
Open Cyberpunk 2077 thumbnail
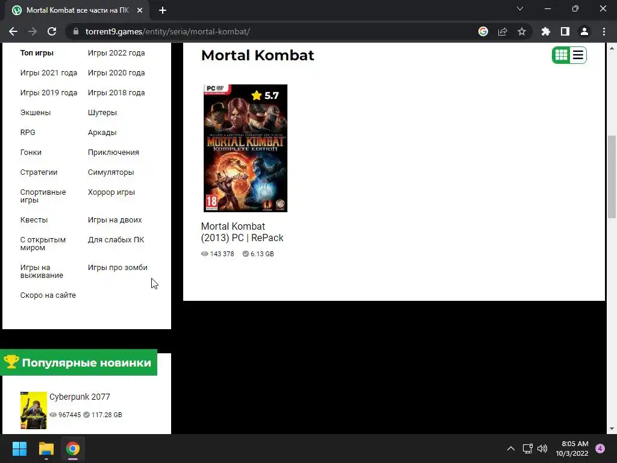coord(34,410)
